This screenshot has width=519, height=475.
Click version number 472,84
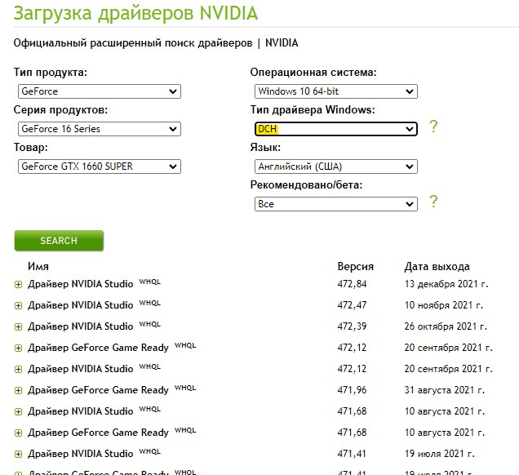(x=352, y=284)
